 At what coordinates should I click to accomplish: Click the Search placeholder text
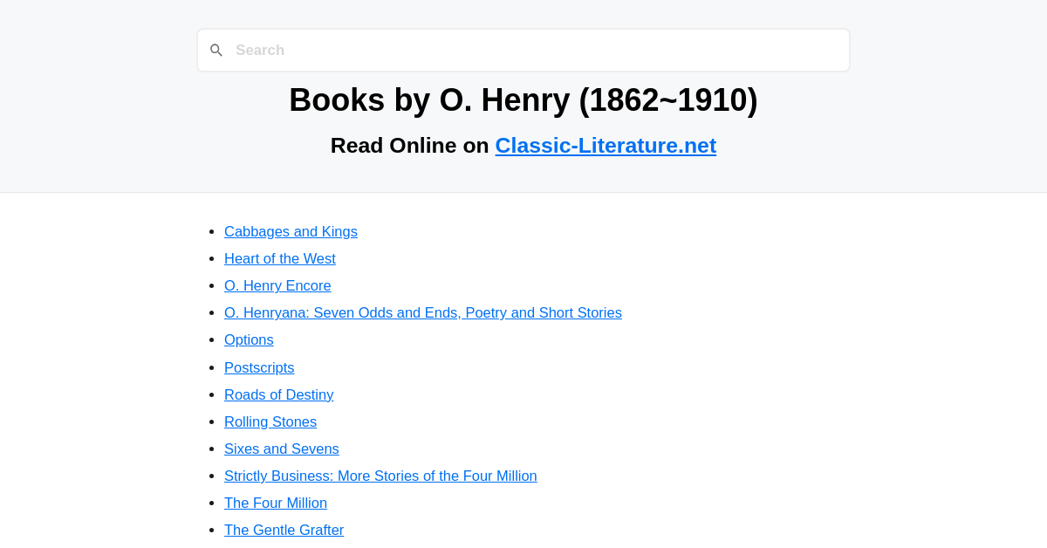point(260,50)
